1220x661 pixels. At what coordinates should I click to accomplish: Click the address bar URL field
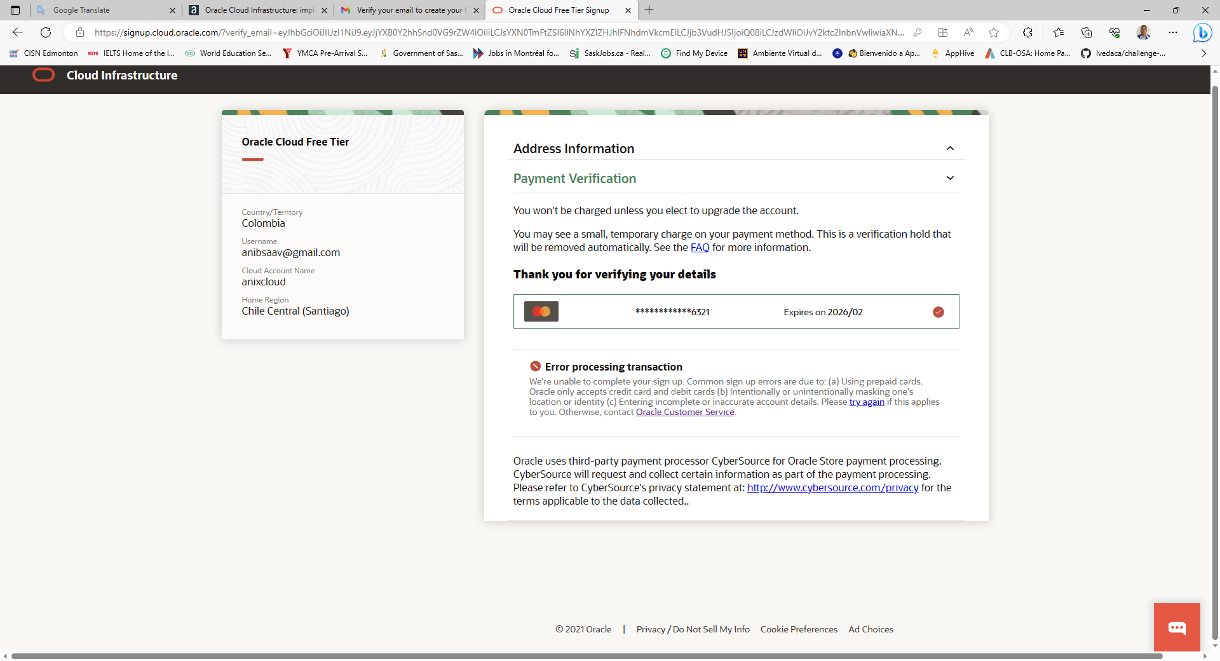499,32
